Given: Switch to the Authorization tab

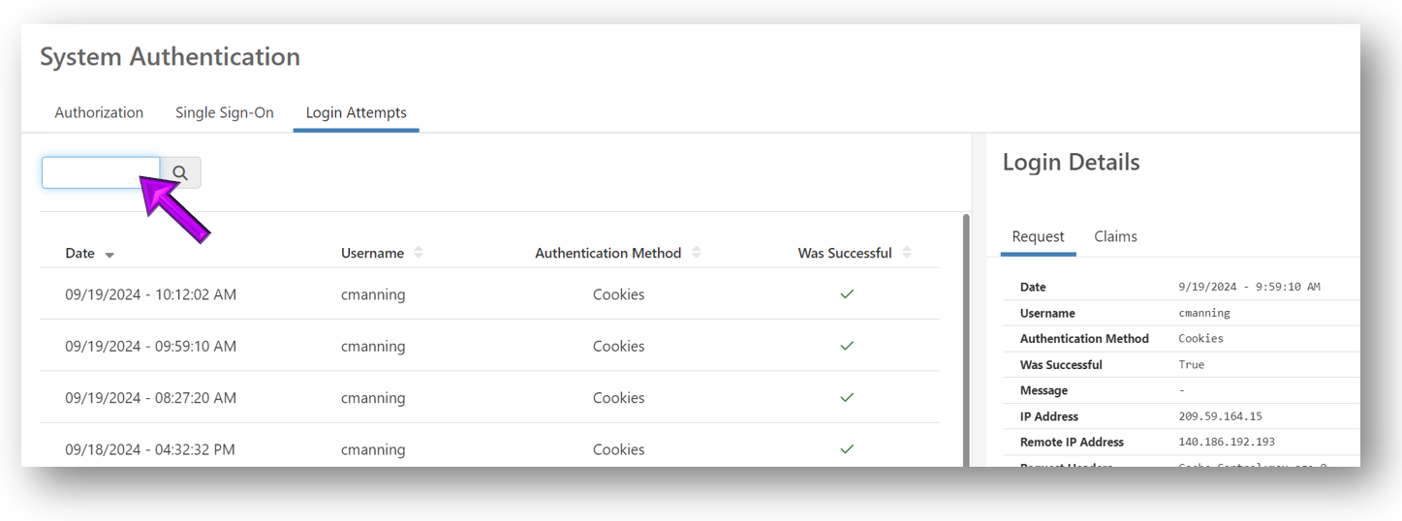Looking at the screenshot, I should click(x=99, y=112).
